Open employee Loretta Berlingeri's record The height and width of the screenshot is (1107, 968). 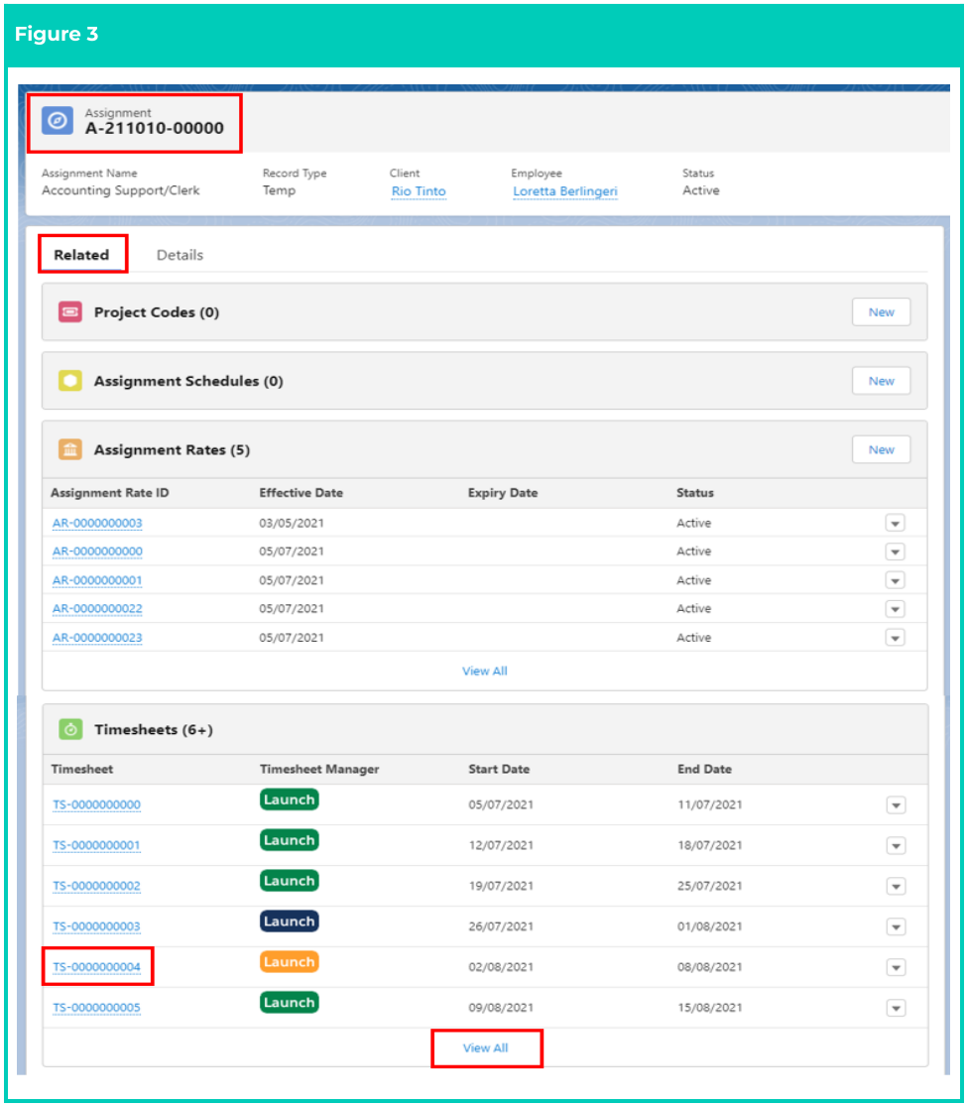pyautogui.click(x=565, y=191)
